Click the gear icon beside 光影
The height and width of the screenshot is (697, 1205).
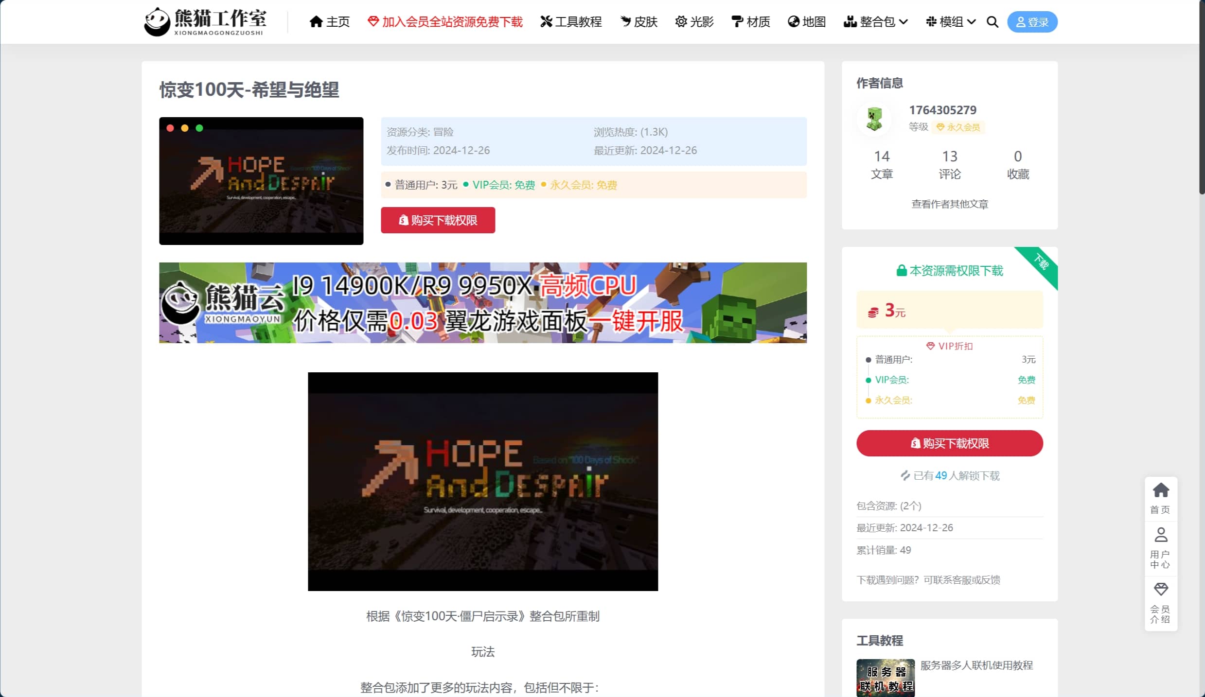681,21
